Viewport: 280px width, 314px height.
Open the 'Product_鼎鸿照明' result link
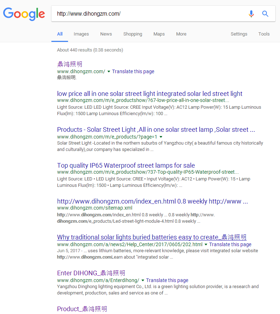[x=82, y=309]
